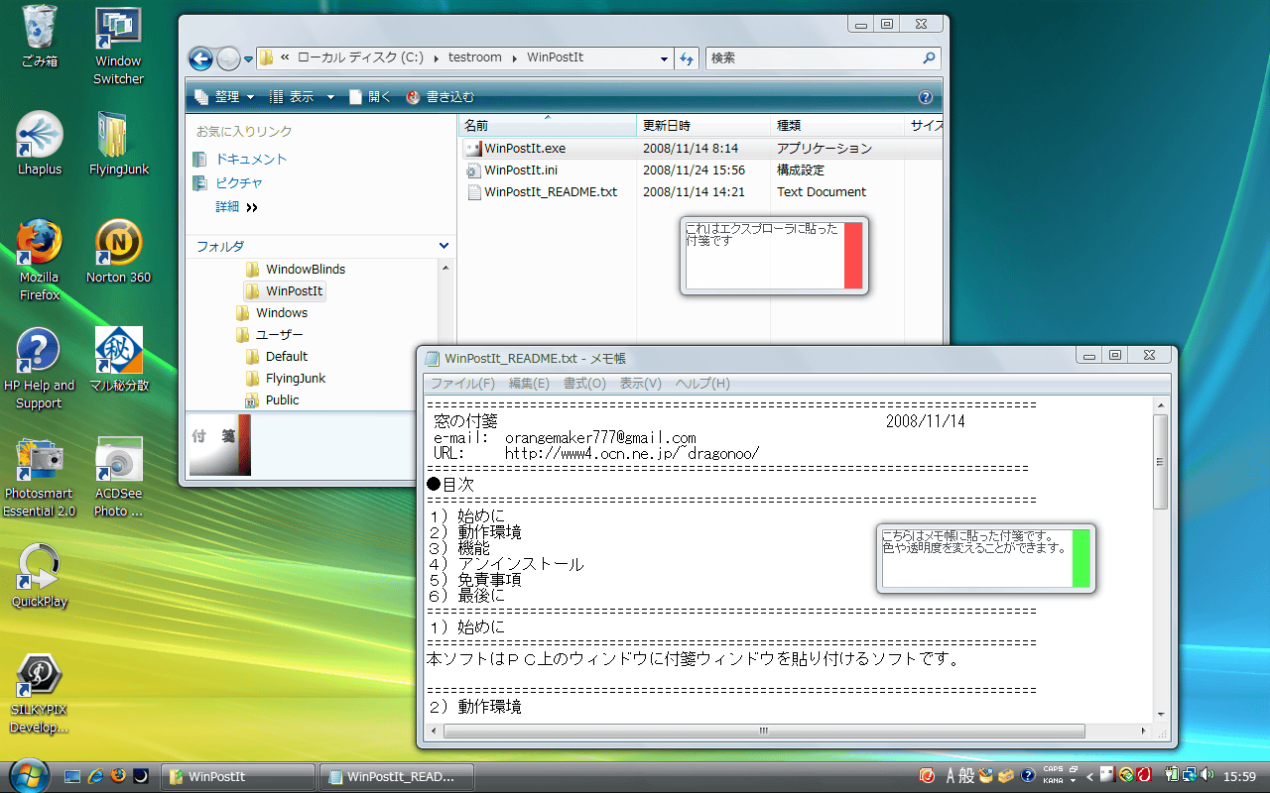The height and width of the screenshot is (793, 1270).
Task: Click the search magnifier icon in Explorer
Action: 929,57
